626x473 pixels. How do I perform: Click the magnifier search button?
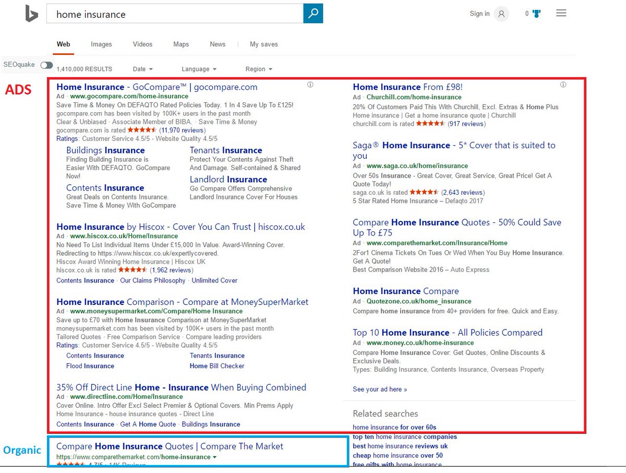313,14
